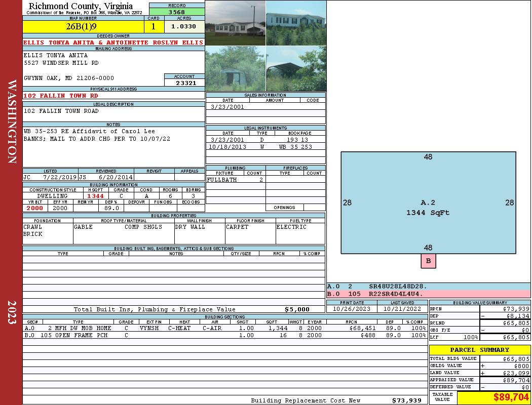Image resolution: width=532 pixels, height=405 pixels.
Task: Click the yellow PARCEL SUMMARY header
Action: click(x=479, y=350)
